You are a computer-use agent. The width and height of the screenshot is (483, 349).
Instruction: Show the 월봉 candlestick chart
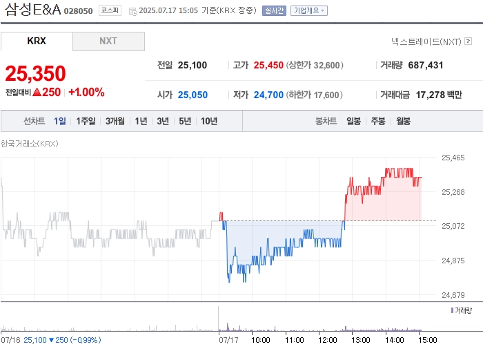(x=403, y=121)
